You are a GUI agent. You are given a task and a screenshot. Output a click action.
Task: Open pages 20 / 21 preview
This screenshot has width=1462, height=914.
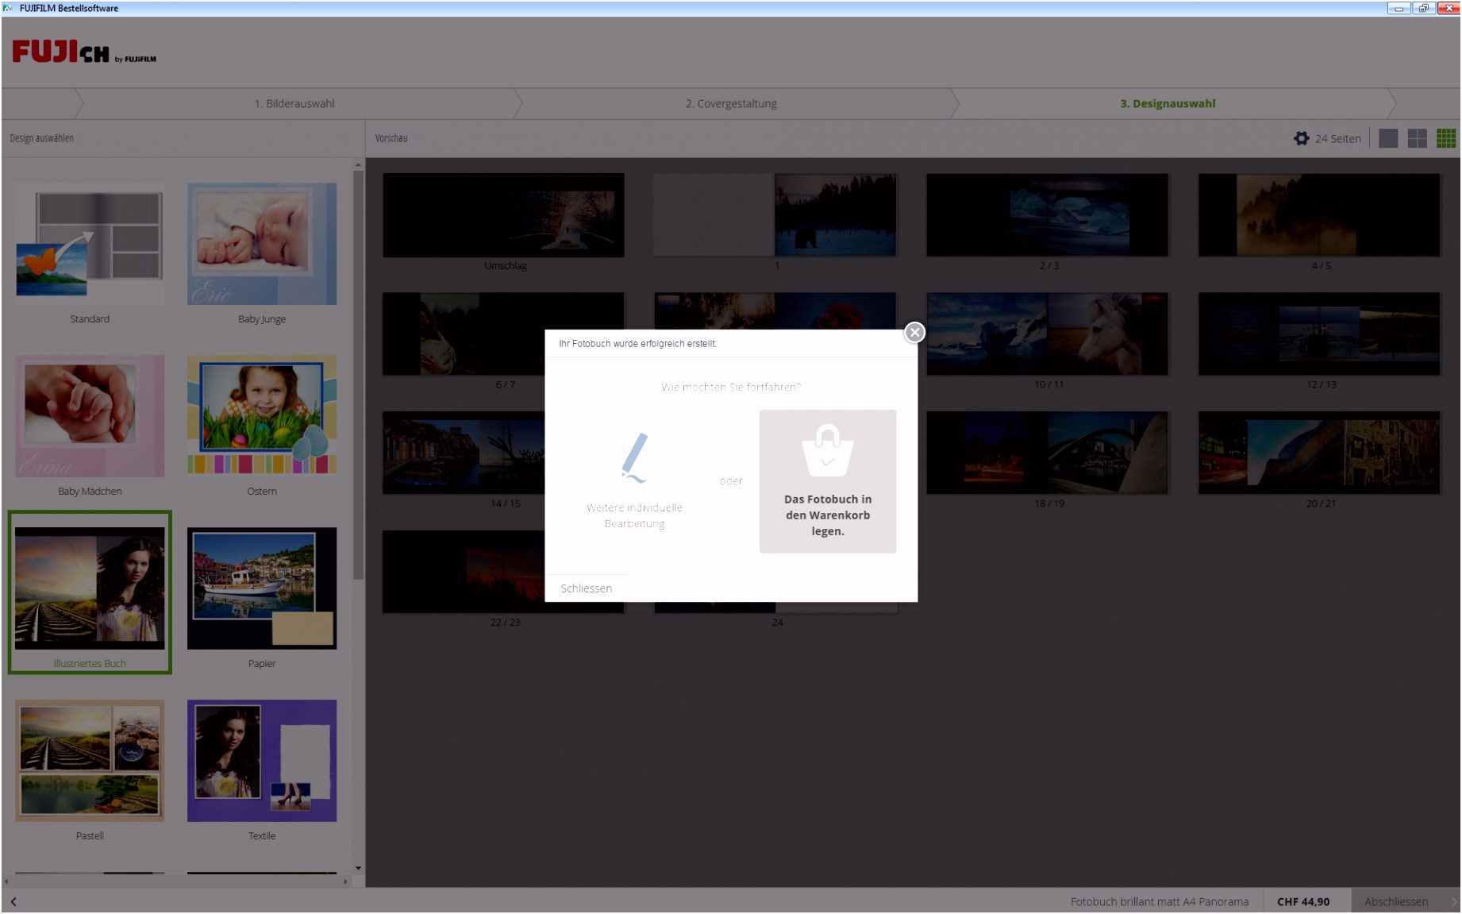pos(1320,453)
